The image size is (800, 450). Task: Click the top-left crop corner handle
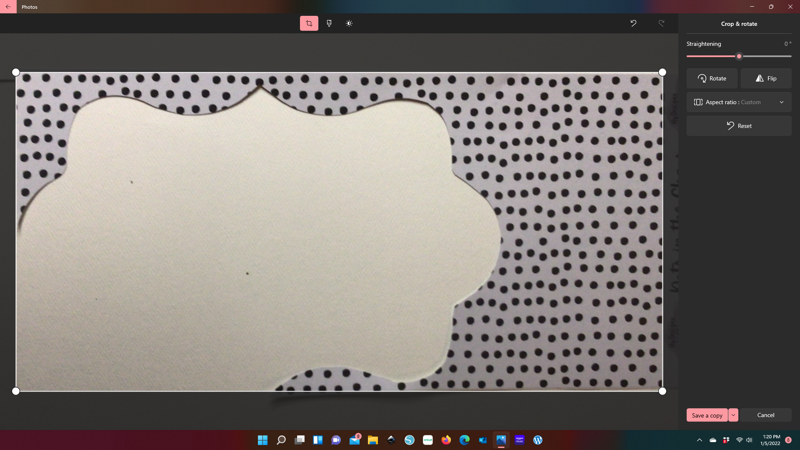pos(16,72)
